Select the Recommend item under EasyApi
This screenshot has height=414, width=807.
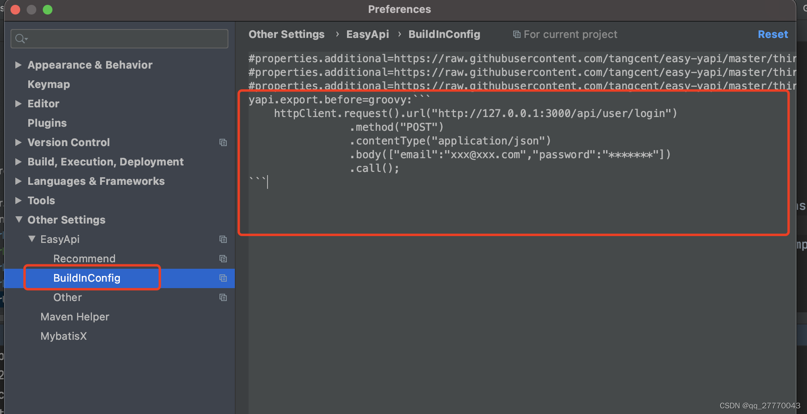[x=84, y=259]
